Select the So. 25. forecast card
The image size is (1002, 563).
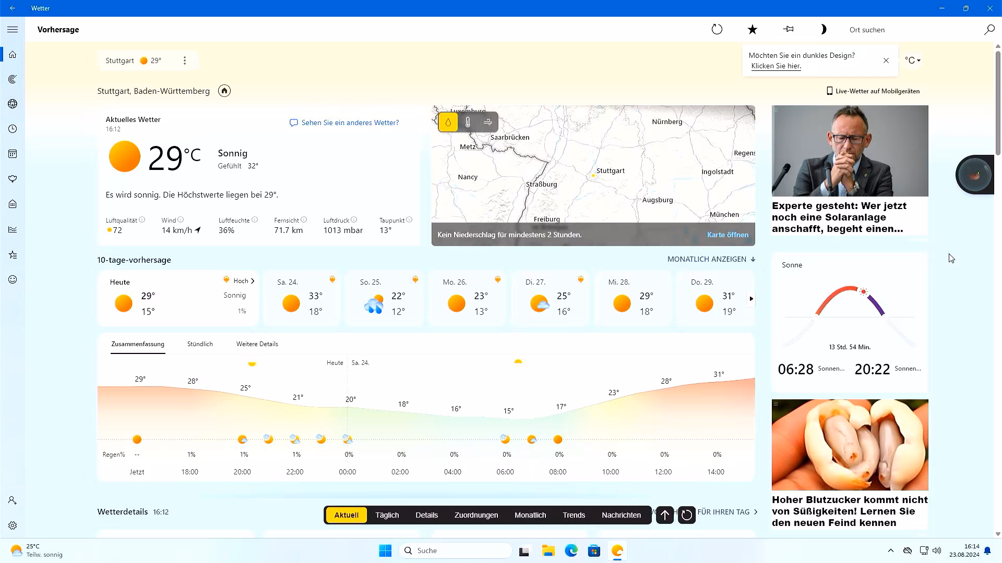tap(384, 298)
